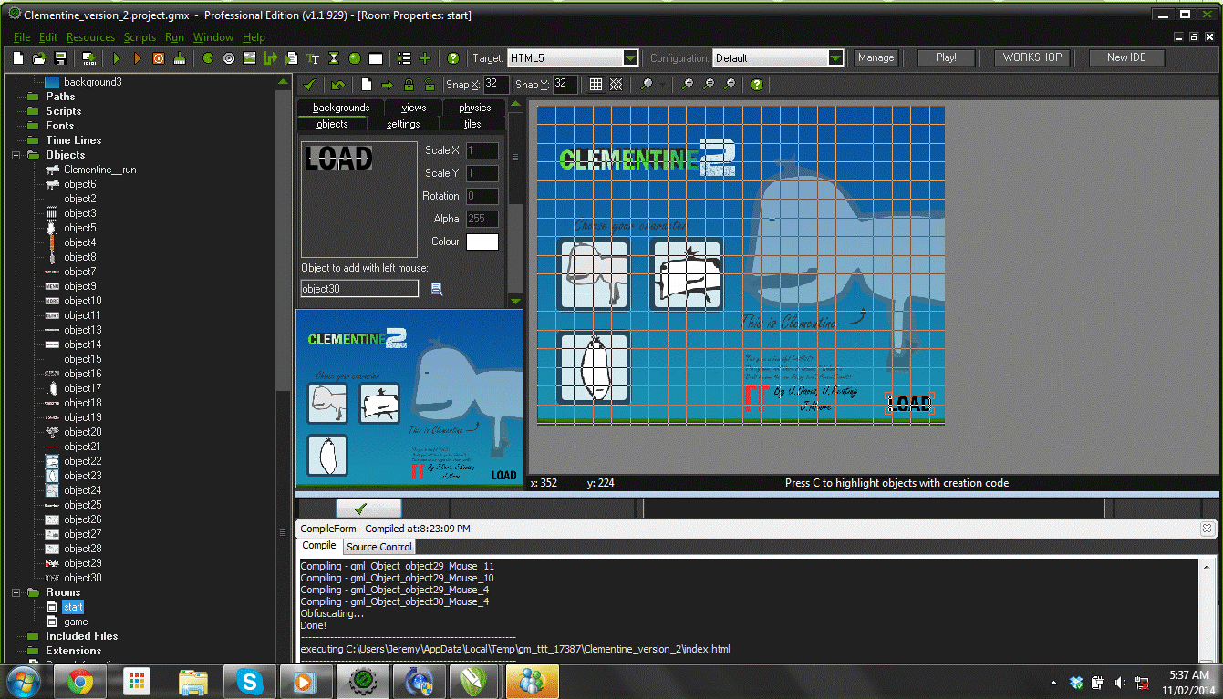Open a project with the folder icon

(40, 57)
